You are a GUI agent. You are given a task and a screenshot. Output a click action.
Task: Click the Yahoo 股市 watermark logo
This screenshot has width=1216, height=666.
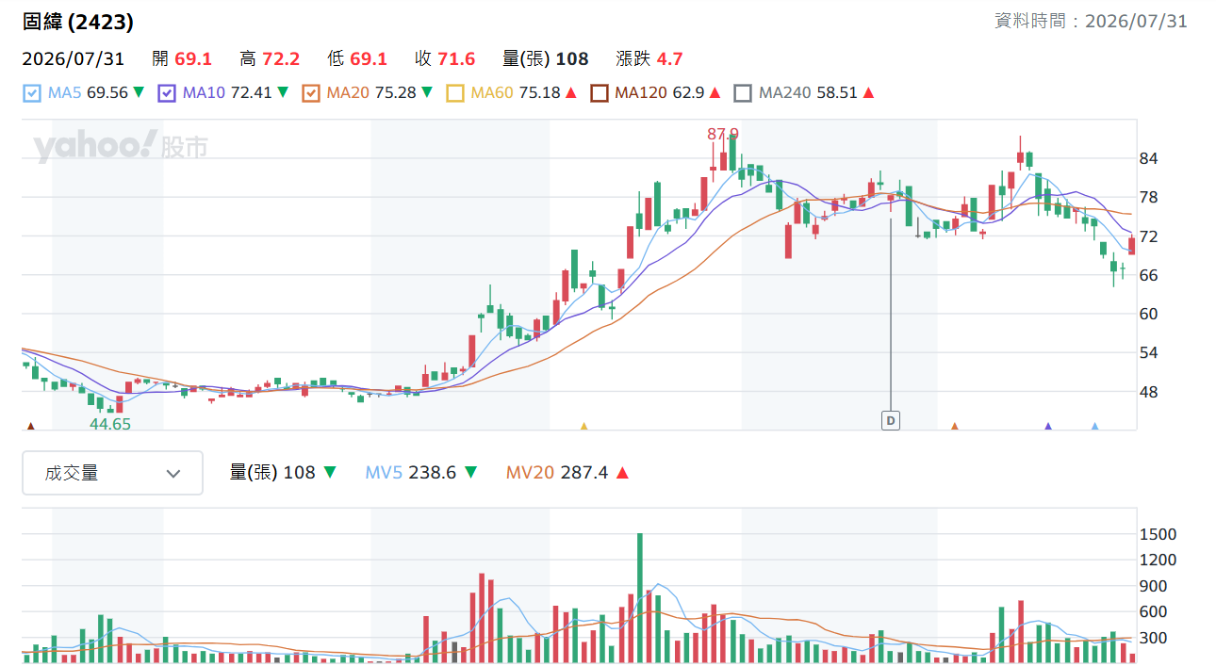tap(121, 147)
